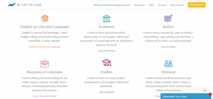Image resolution: width=213 pixels, height=99 pixels.
Task: Open the About Us menu item
Action: (140, 5)
